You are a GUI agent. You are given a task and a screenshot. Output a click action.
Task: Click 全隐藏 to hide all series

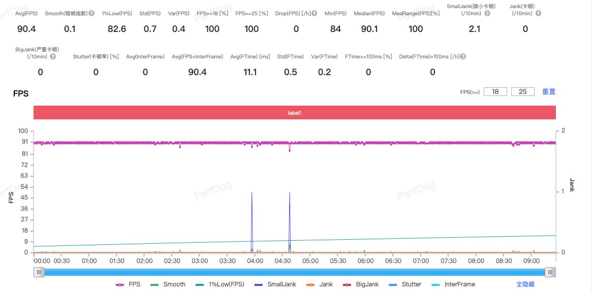click(525, 284)
